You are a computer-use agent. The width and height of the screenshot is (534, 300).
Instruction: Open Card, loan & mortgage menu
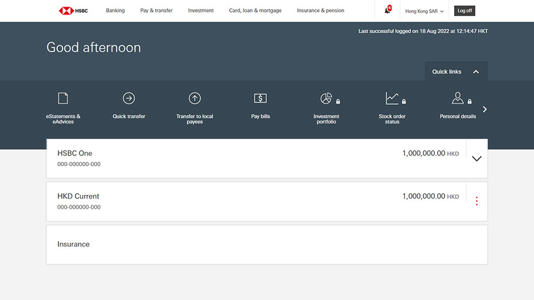(255, 11)
